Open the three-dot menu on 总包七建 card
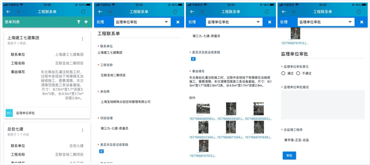The width and height of the screenshot is (370, 165). [82, 130]
